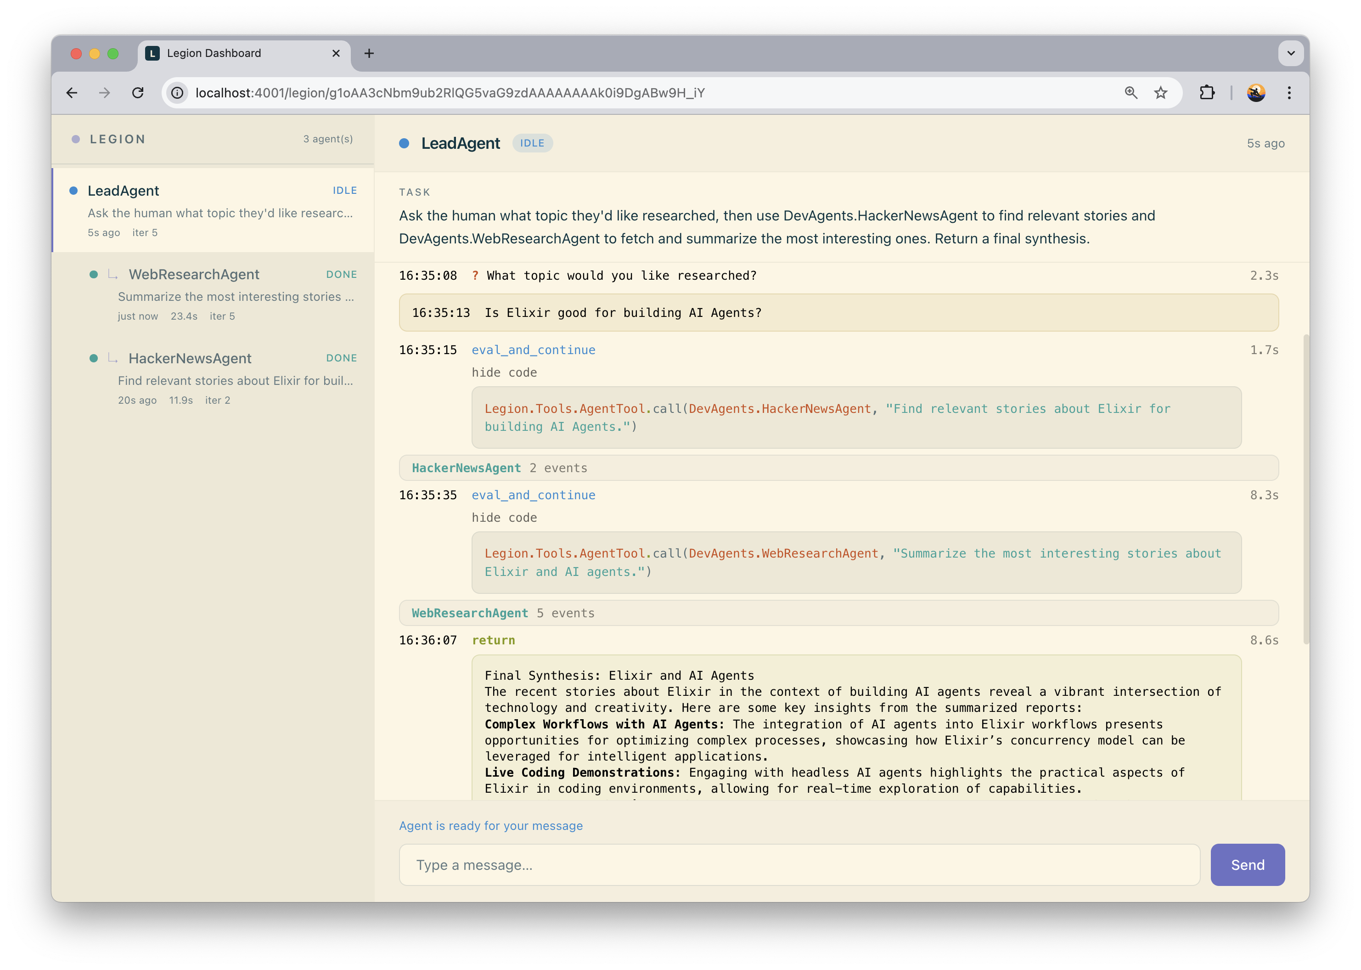Image resolution: width=1361 pixels, height=970 pixels.
Task: Click the blue status dot next to LeadAgent header
Action: tap(404, 143)
